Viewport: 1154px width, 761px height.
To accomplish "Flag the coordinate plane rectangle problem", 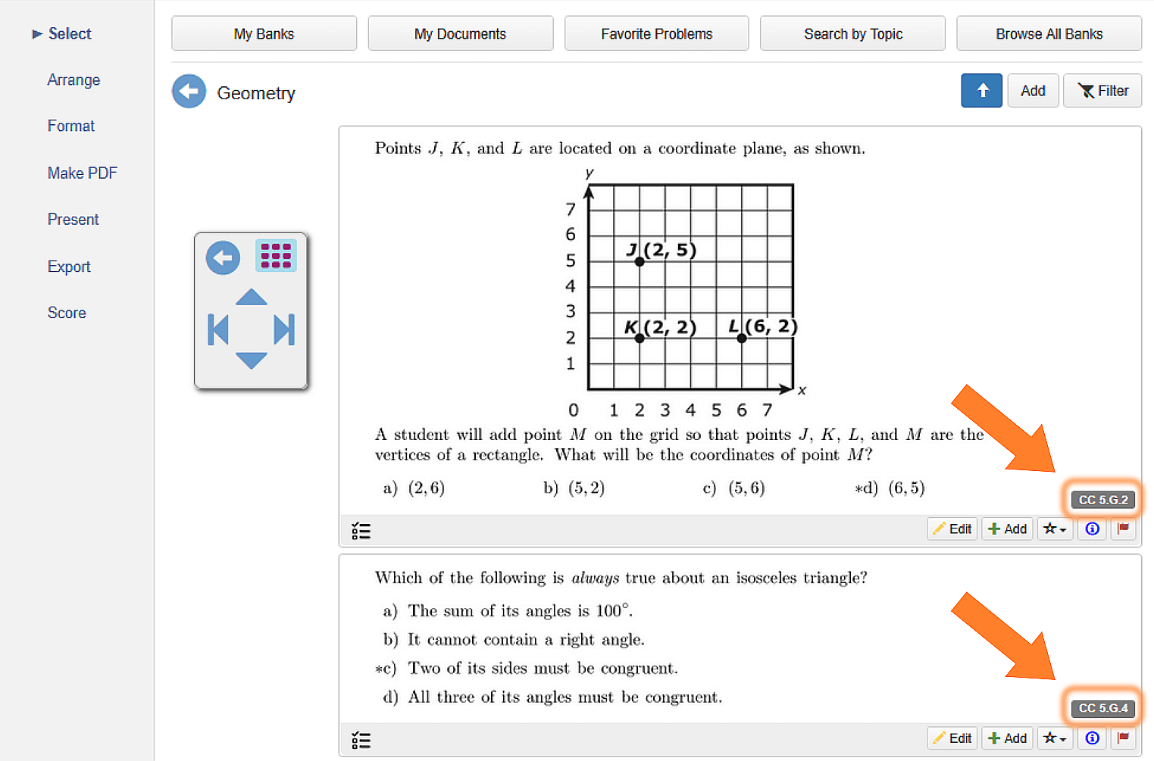I will point(1123,529).
